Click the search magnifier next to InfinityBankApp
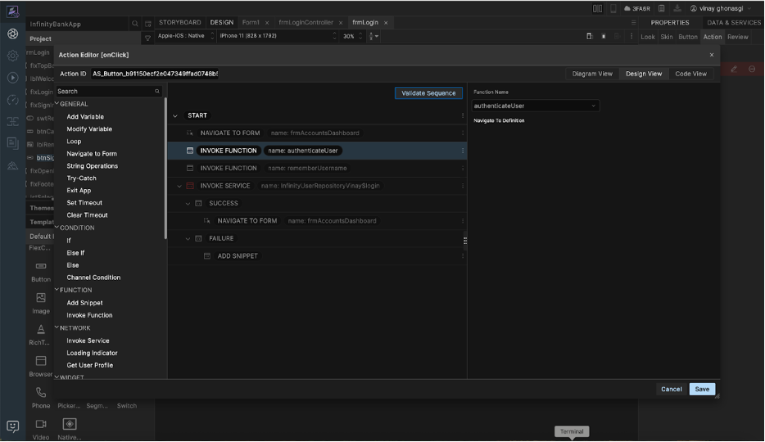 coord(135,24)
